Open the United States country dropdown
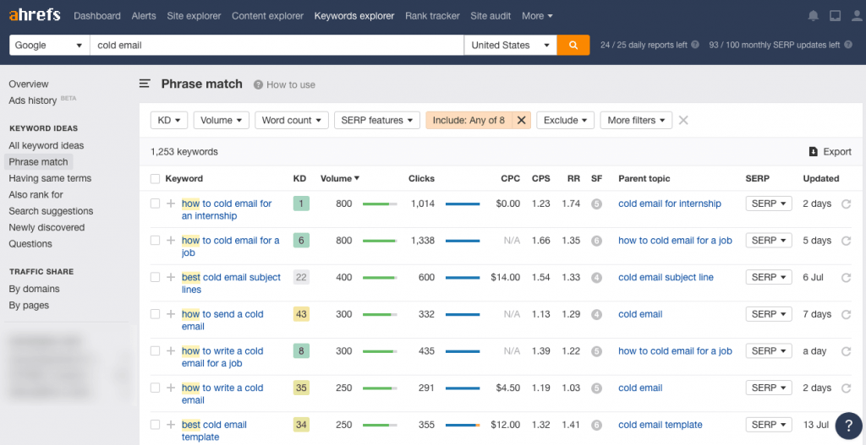Image resolution: width=866 pixels, height=445 pixels. (510, 45)
